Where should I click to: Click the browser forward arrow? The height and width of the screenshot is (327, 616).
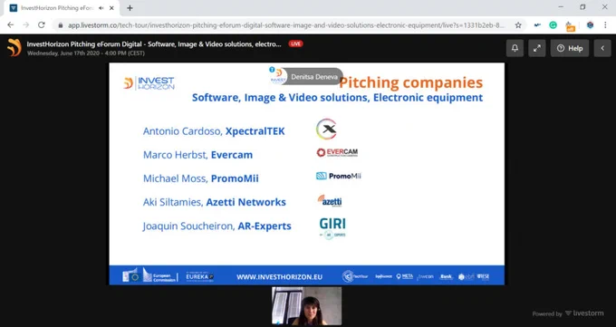tap(26, 24)
